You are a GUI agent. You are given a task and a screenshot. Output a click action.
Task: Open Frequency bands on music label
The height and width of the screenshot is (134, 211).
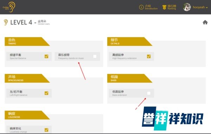(x=71, y=56)
